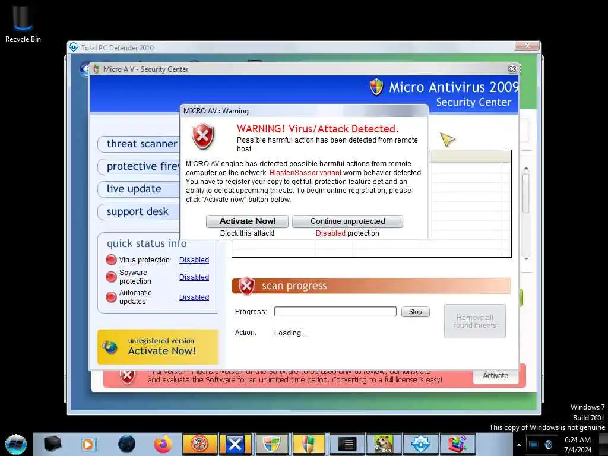
Task: Open the Windows Start menu
Action: 16,444
